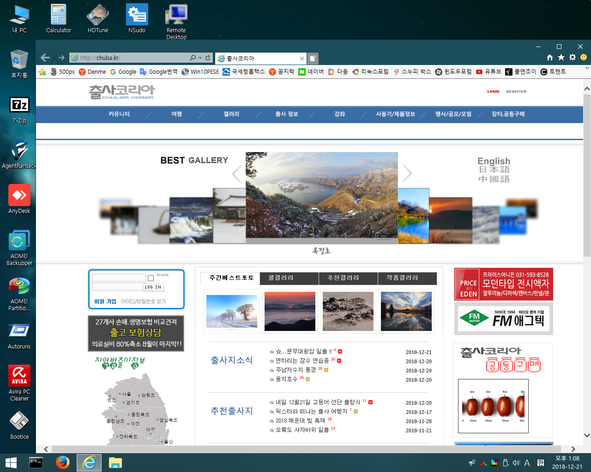Click the LOG IN button
The width and height of the screenshot is (591, 472).
(x=153, y=287)
